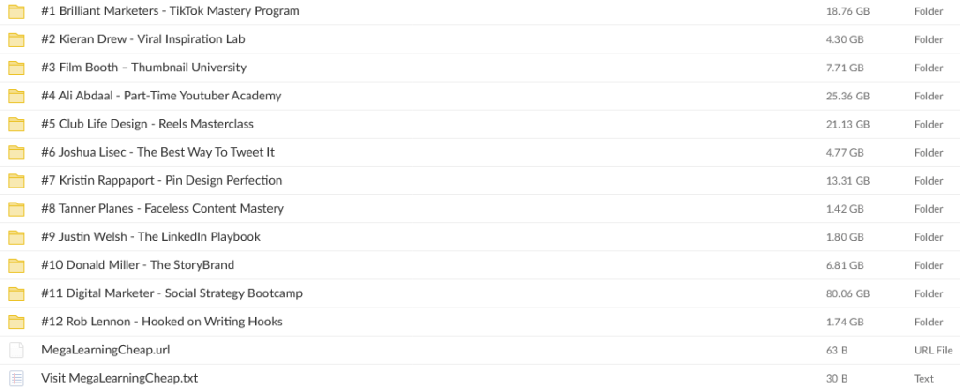Open Digital Marketer - Social Strategy Bootcamp
The image size is (960, 391).
click(x=172, y=293)
